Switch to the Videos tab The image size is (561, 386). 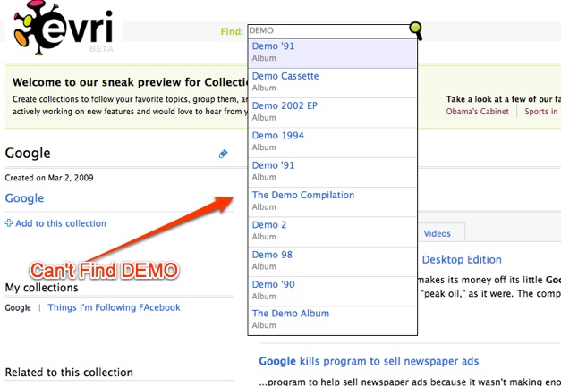[x=437, y=233]
